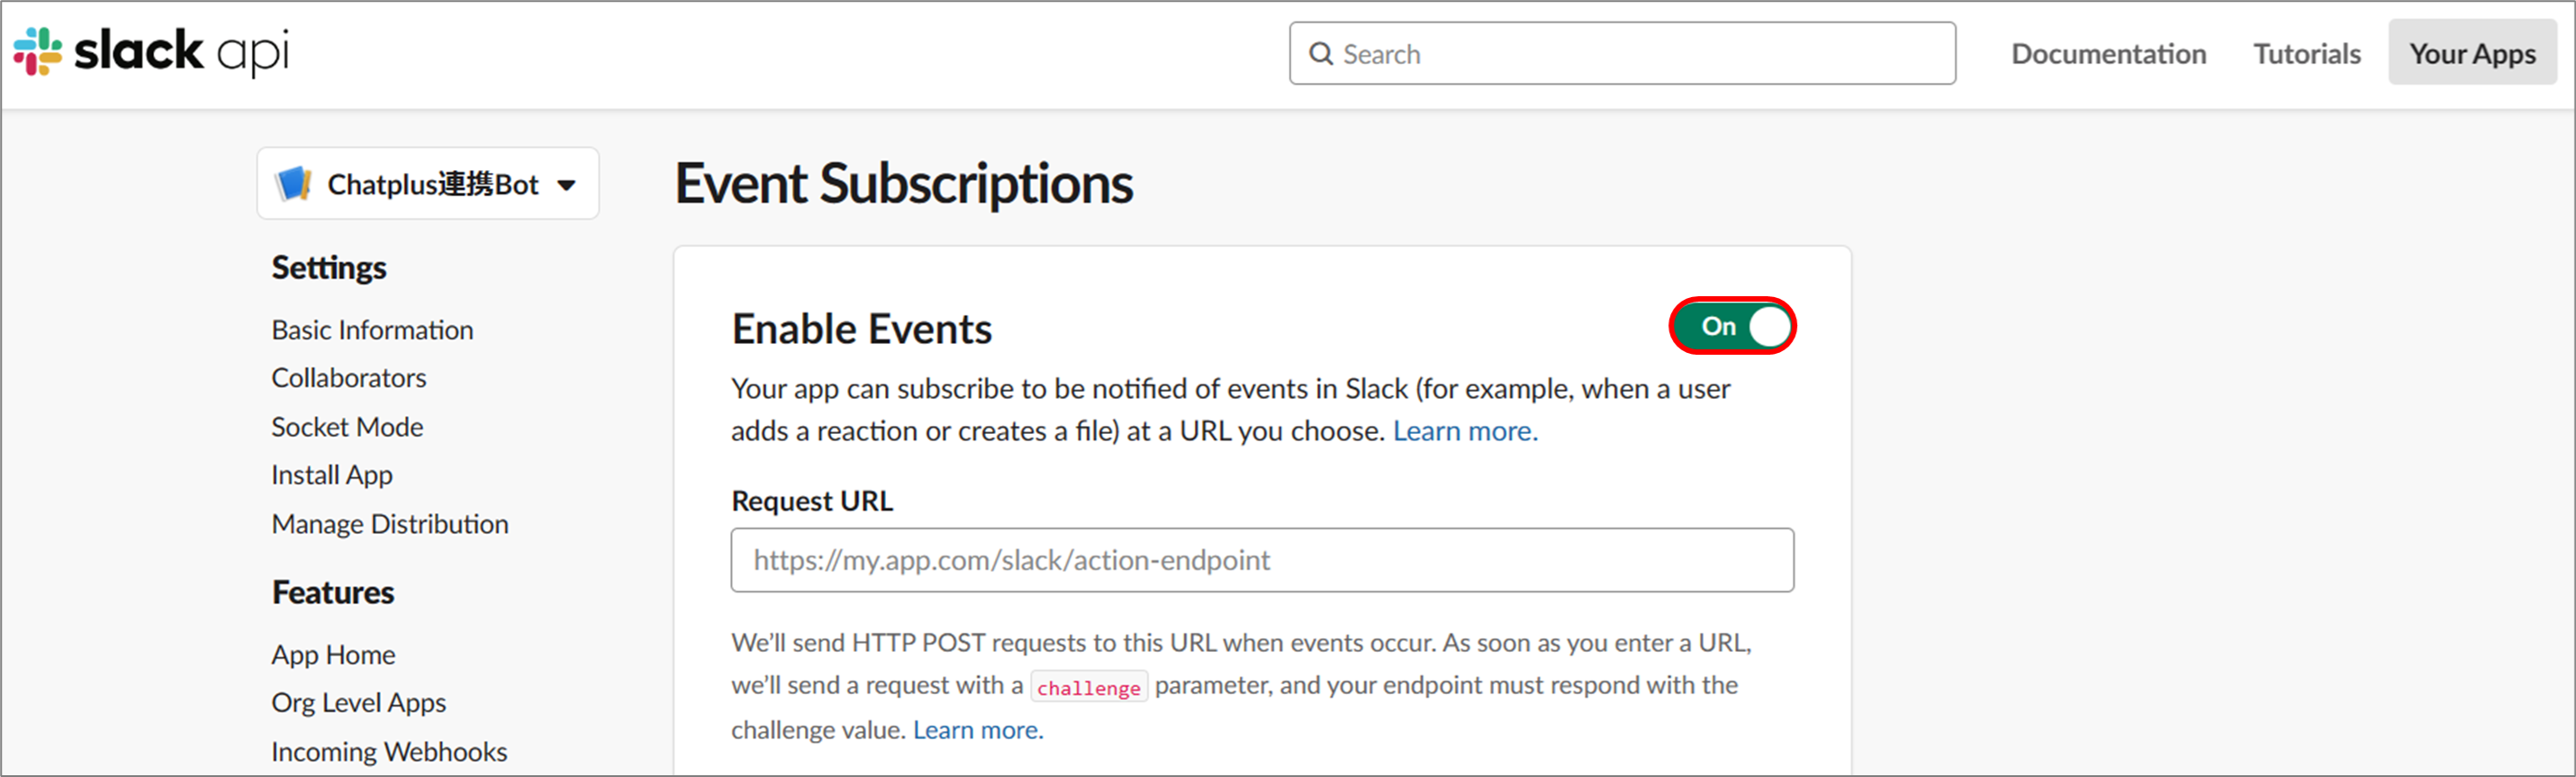Click the 'challenge' code label
2576x777 pixels.
1088,688
